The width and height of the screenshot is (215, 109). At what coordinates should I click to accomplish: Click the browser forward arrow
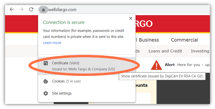[21, 9]
